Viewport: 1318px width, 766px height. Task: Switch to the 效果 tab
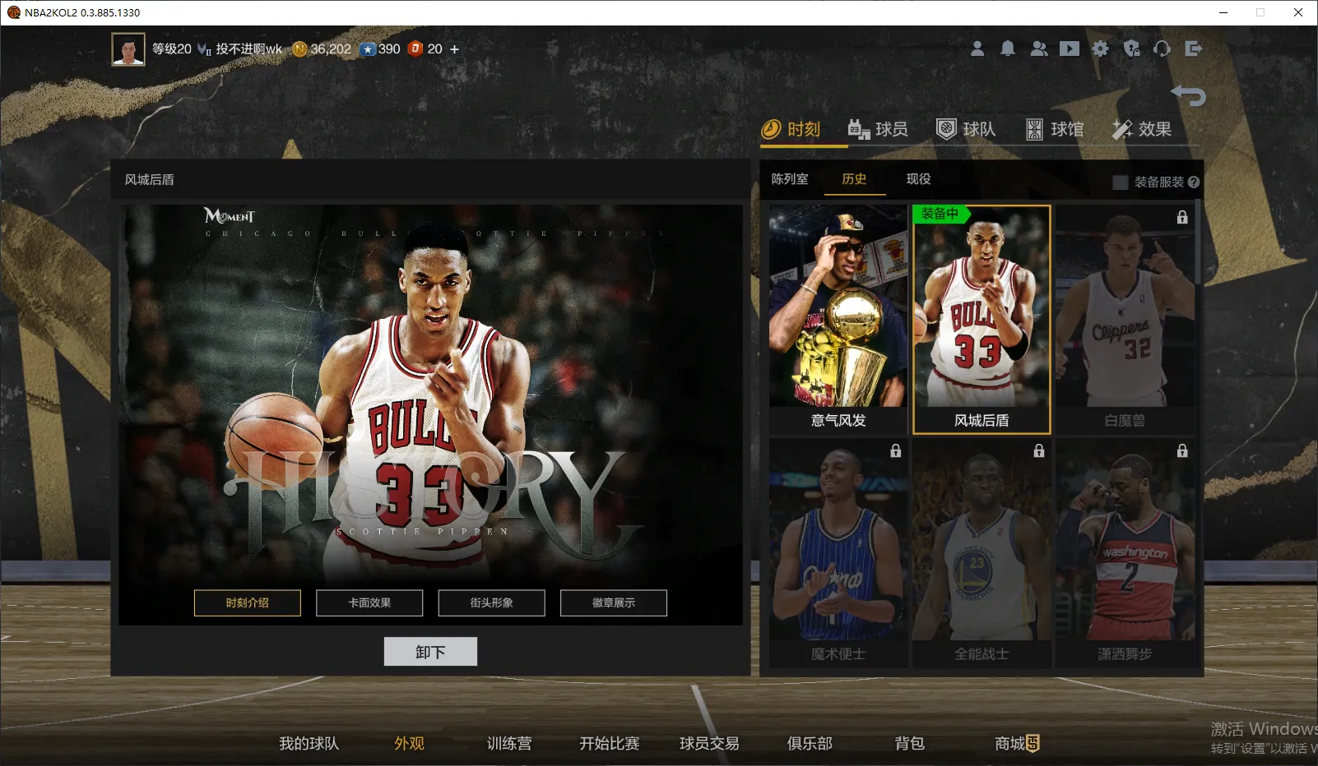[x=1142, y=129]
